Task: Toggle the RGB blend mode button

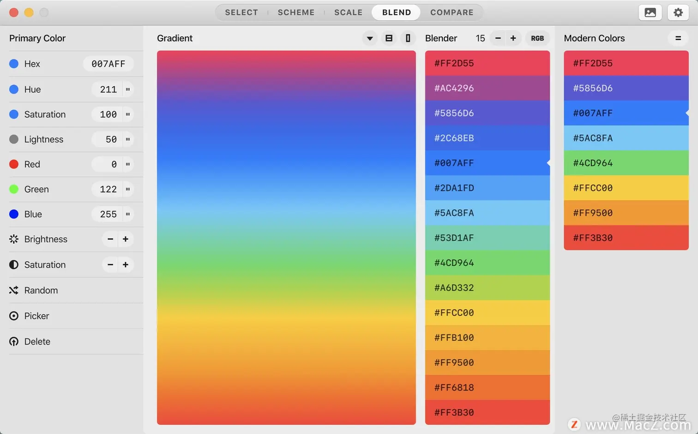Action: 537,38
